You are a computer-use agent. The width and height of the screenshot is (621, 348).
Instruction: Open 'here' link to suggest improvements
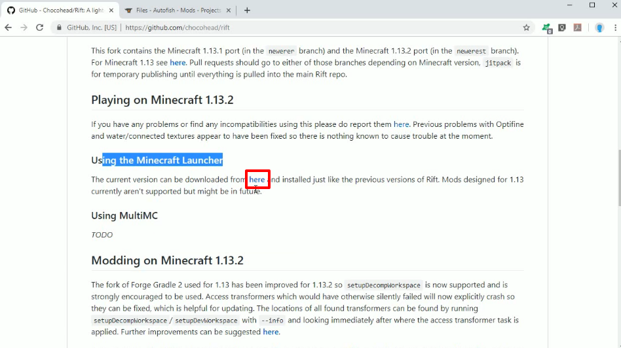271,332
